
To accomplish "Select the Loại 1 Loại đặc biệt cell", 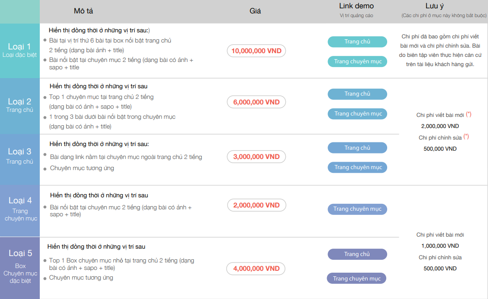I will click(x=19, y=50).
